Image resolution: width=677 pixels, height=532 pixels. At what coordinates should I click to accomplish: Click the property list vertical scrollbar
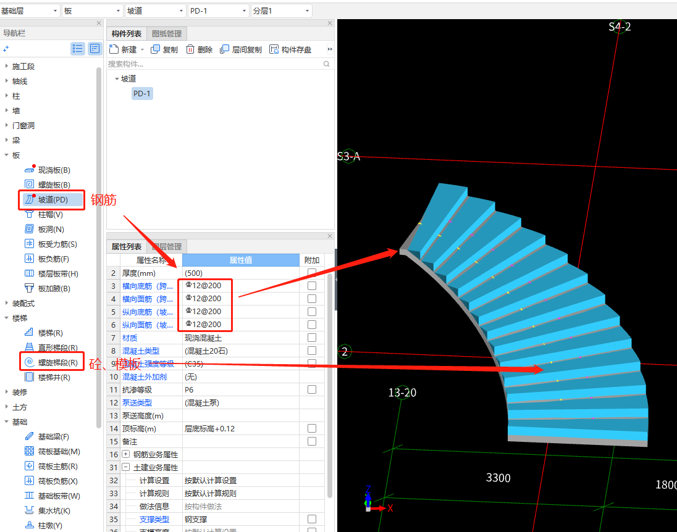coord(330,385)
